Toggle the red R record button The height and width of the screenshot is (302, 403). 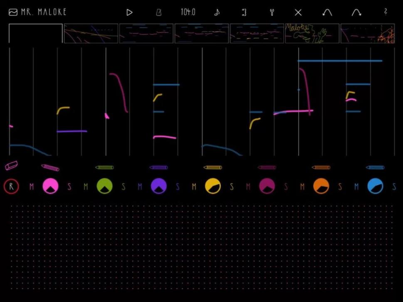12,187
